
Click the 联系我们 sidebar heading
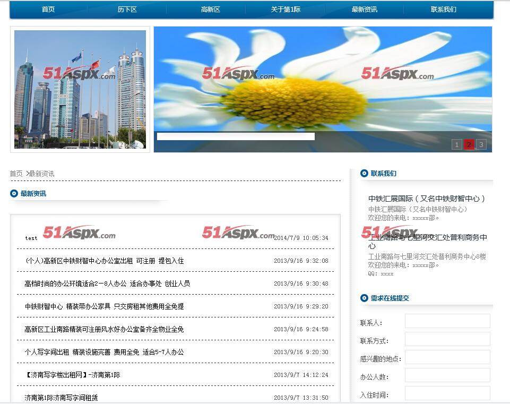(384, 174)
